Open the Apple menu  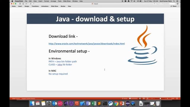[12, 1]
